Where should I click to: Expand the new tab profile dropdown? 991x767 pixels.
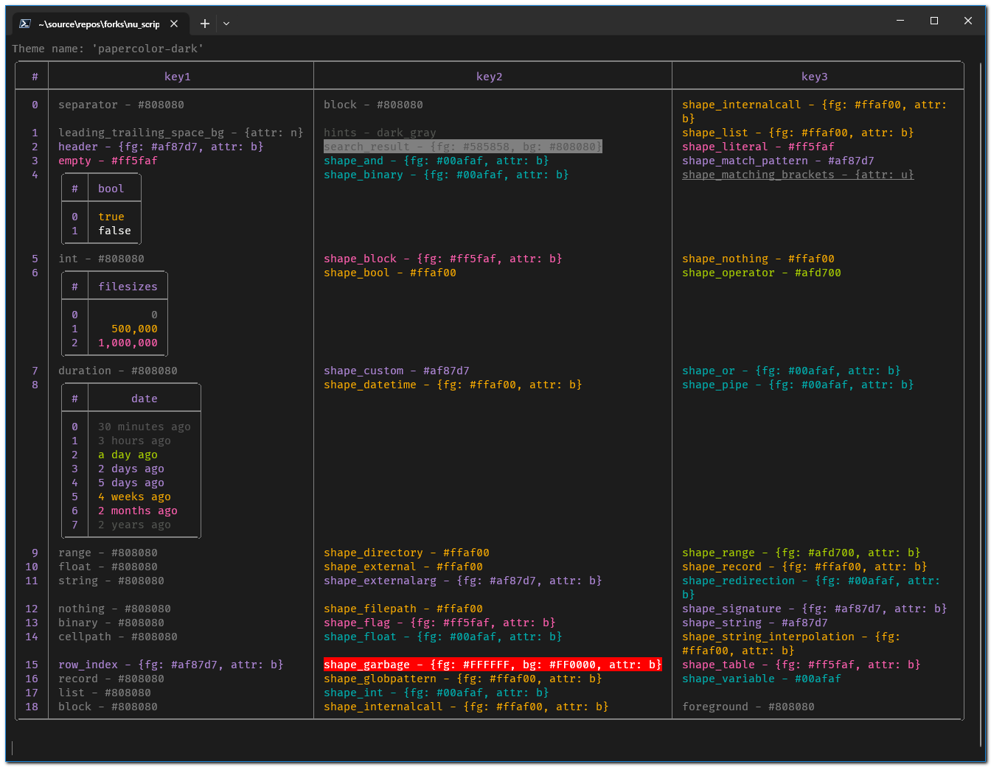226,24
